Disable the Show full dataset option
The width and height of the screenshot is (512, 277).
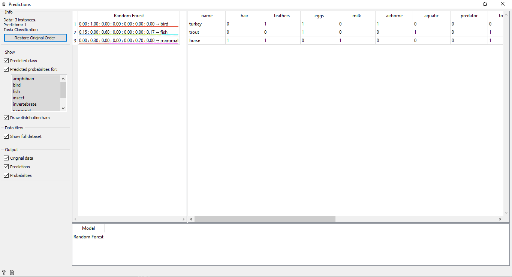point(6,136)
